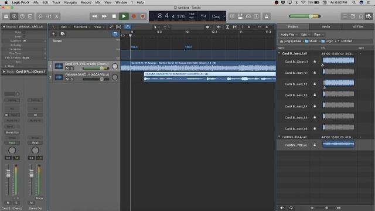The height and width of the screenshot is (211, 375).
Task: Click track 1 pan knob
Action: [115, 66]
